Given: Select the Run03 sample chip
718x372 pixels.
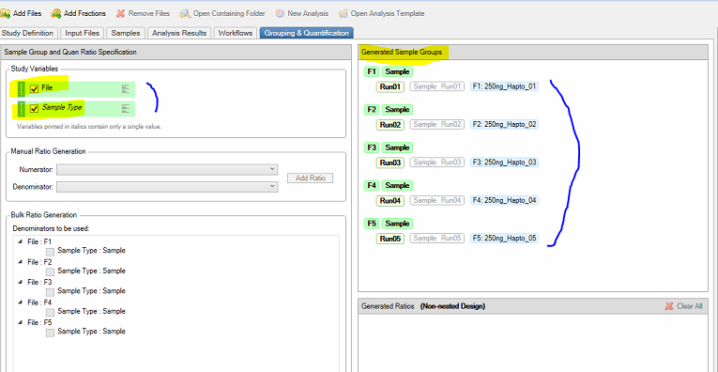Looking at the screenshot, I should (390, 163).
